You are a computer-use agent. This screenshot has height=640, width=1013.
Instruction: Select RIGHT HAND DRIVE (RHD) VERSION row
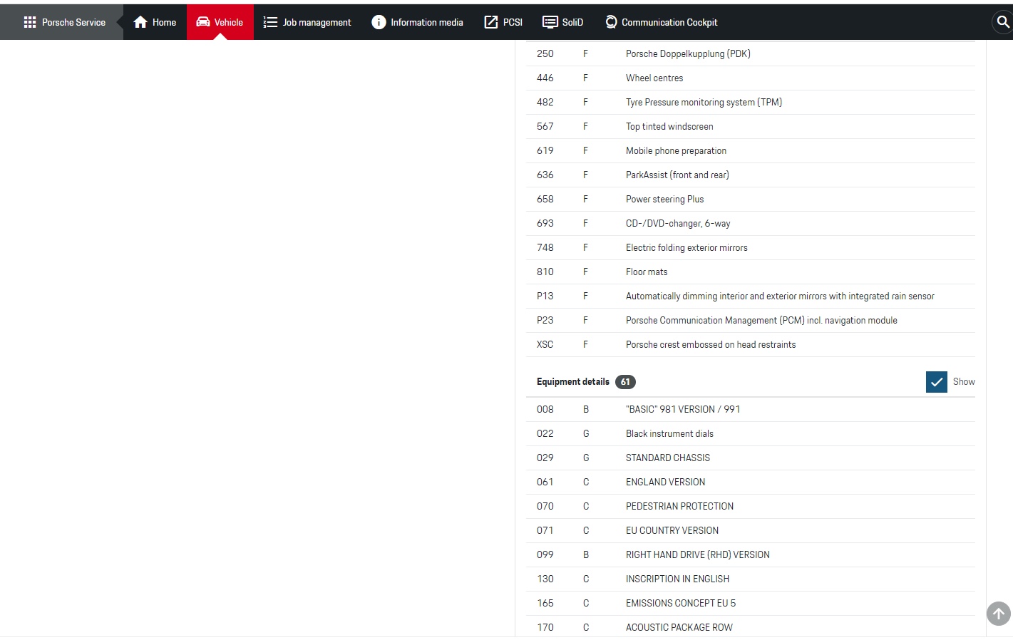pos(751,554)
